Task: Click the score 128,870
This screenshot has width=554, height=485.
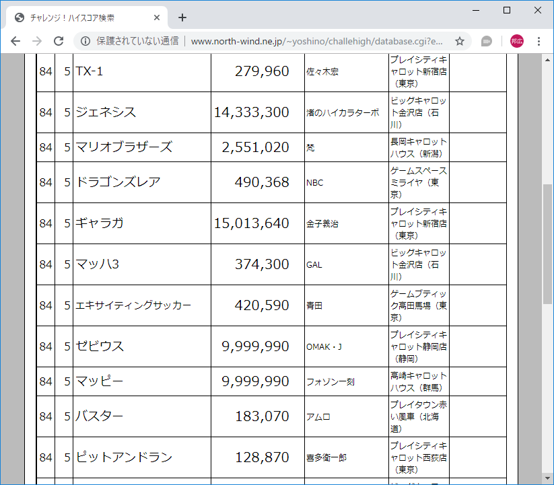Action: (262, 457)
